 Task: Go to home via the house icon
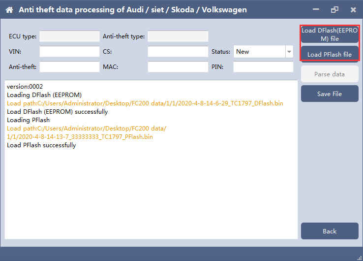pos(9,10)
